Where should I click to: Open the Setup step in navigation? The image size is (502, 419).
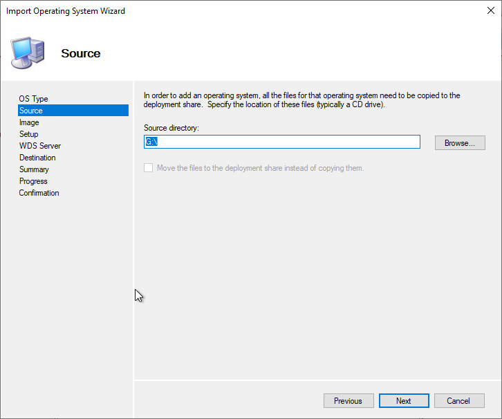pyautogui.click(x=28, y=134)
